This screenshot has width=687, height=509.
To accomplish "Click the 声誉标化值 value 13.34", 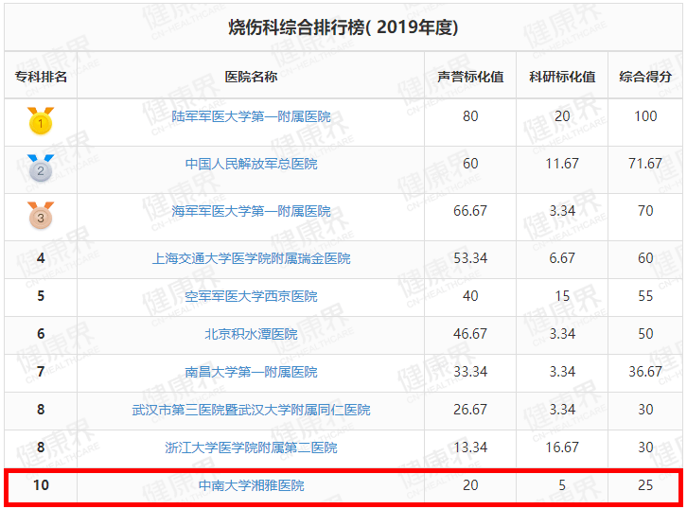I will pos(470,448).
